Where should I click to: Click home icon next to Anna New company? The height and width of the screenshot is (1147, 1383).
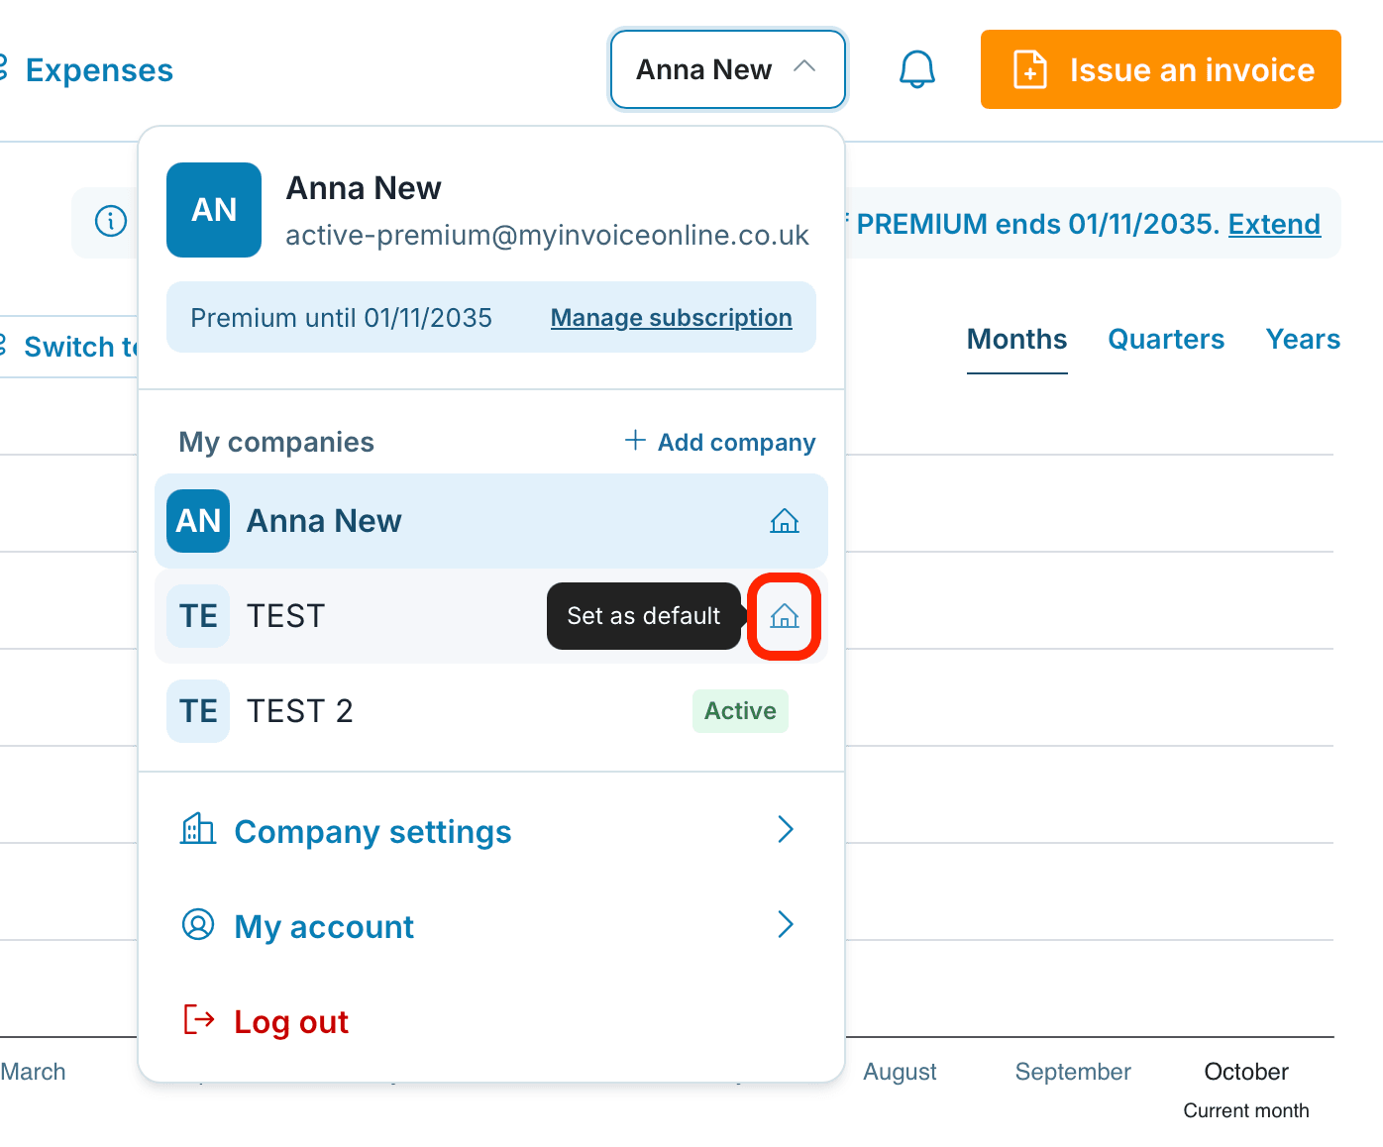point(784,521)
